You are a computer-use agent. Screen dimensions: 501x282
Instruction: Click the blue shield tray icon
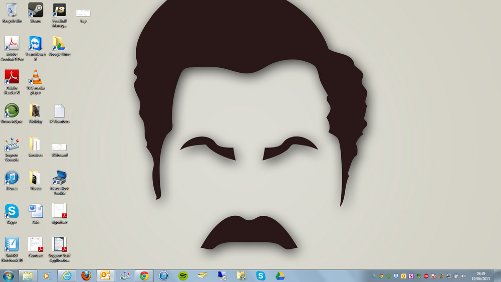(396, 276)
